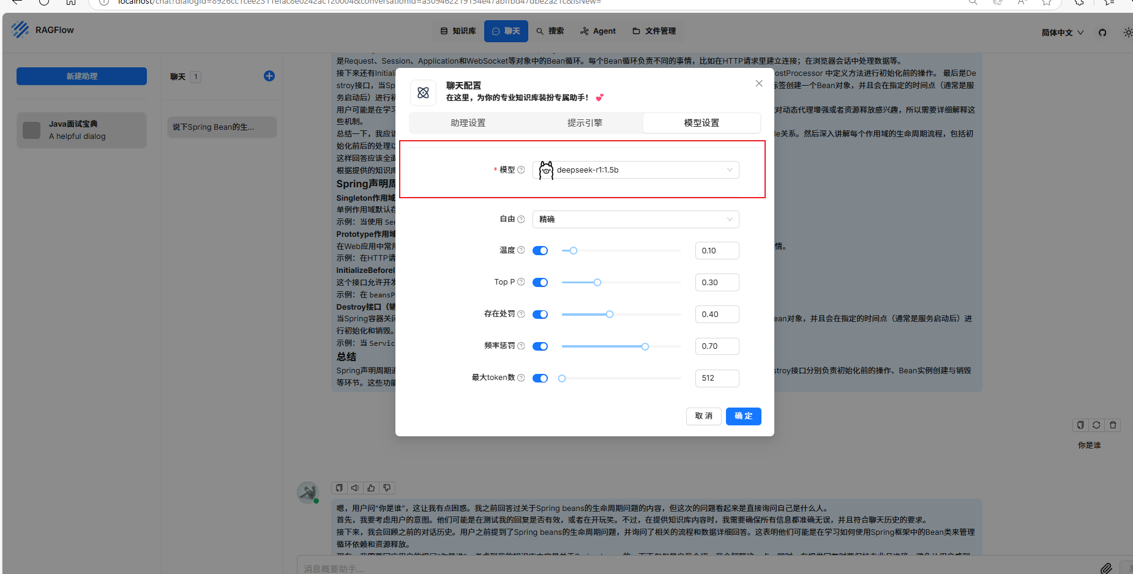Disable the 存在处罚 switch

tap(540, 314)
